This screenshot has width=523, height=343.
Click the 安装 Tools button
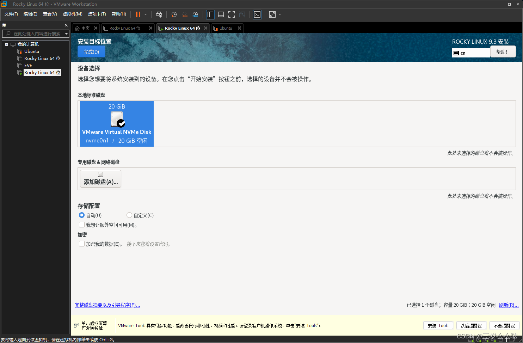pos(438,326)
